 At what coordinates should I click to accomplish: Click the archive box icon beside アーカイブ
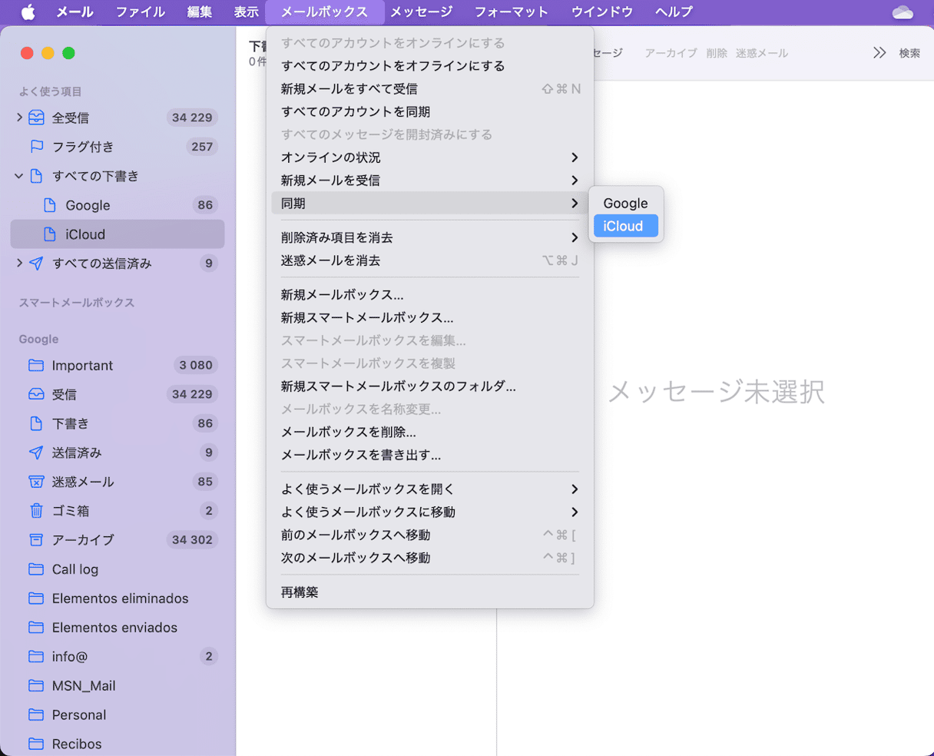tap(36, 540)
